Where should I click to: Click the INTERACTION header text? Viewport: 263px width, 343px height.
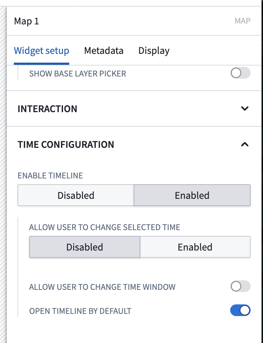coord(47,109)
